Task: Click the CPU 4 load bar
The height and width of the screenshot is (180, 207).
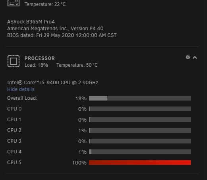Action: coord(140,152)
